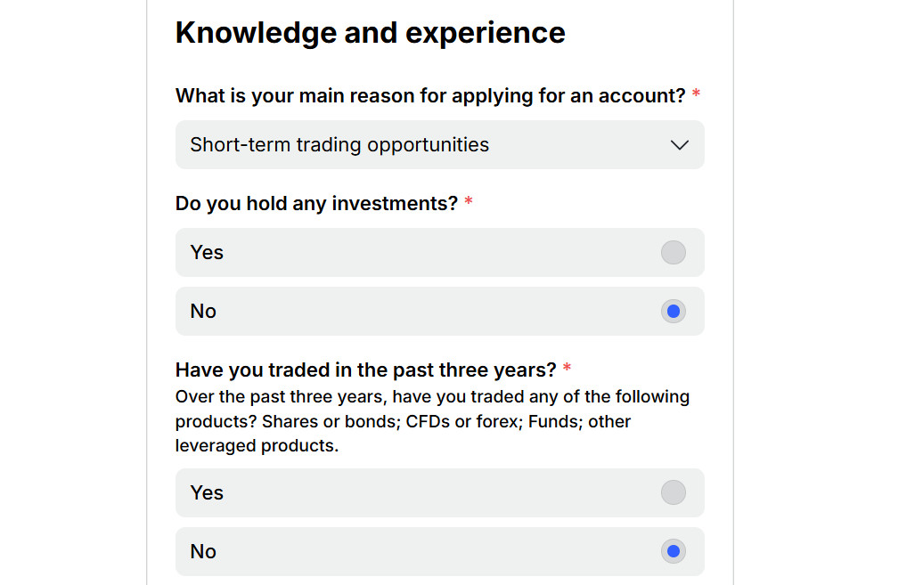The image size is (923, 585).
Task: Select No radio for holding investments
Action: (x=673, y=312)
